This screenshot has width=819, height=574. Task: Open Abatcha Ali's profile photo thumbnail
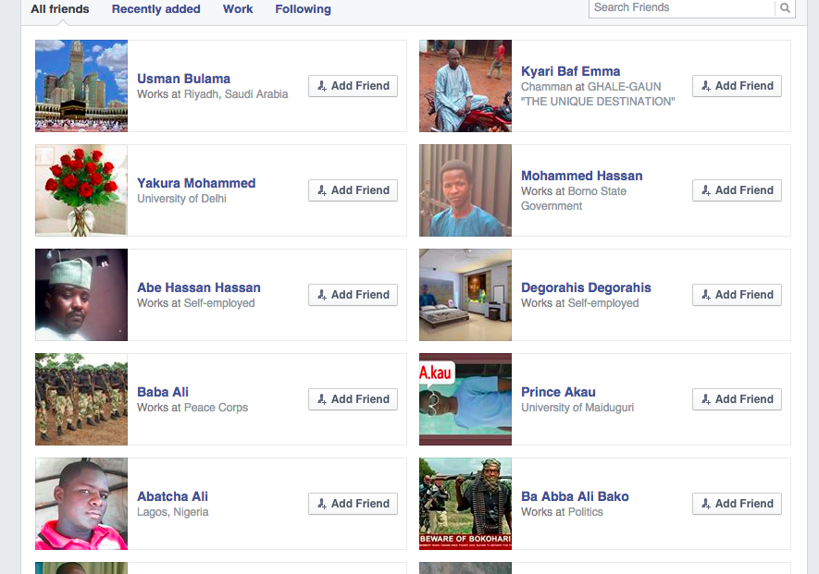[x=81, y=504]
